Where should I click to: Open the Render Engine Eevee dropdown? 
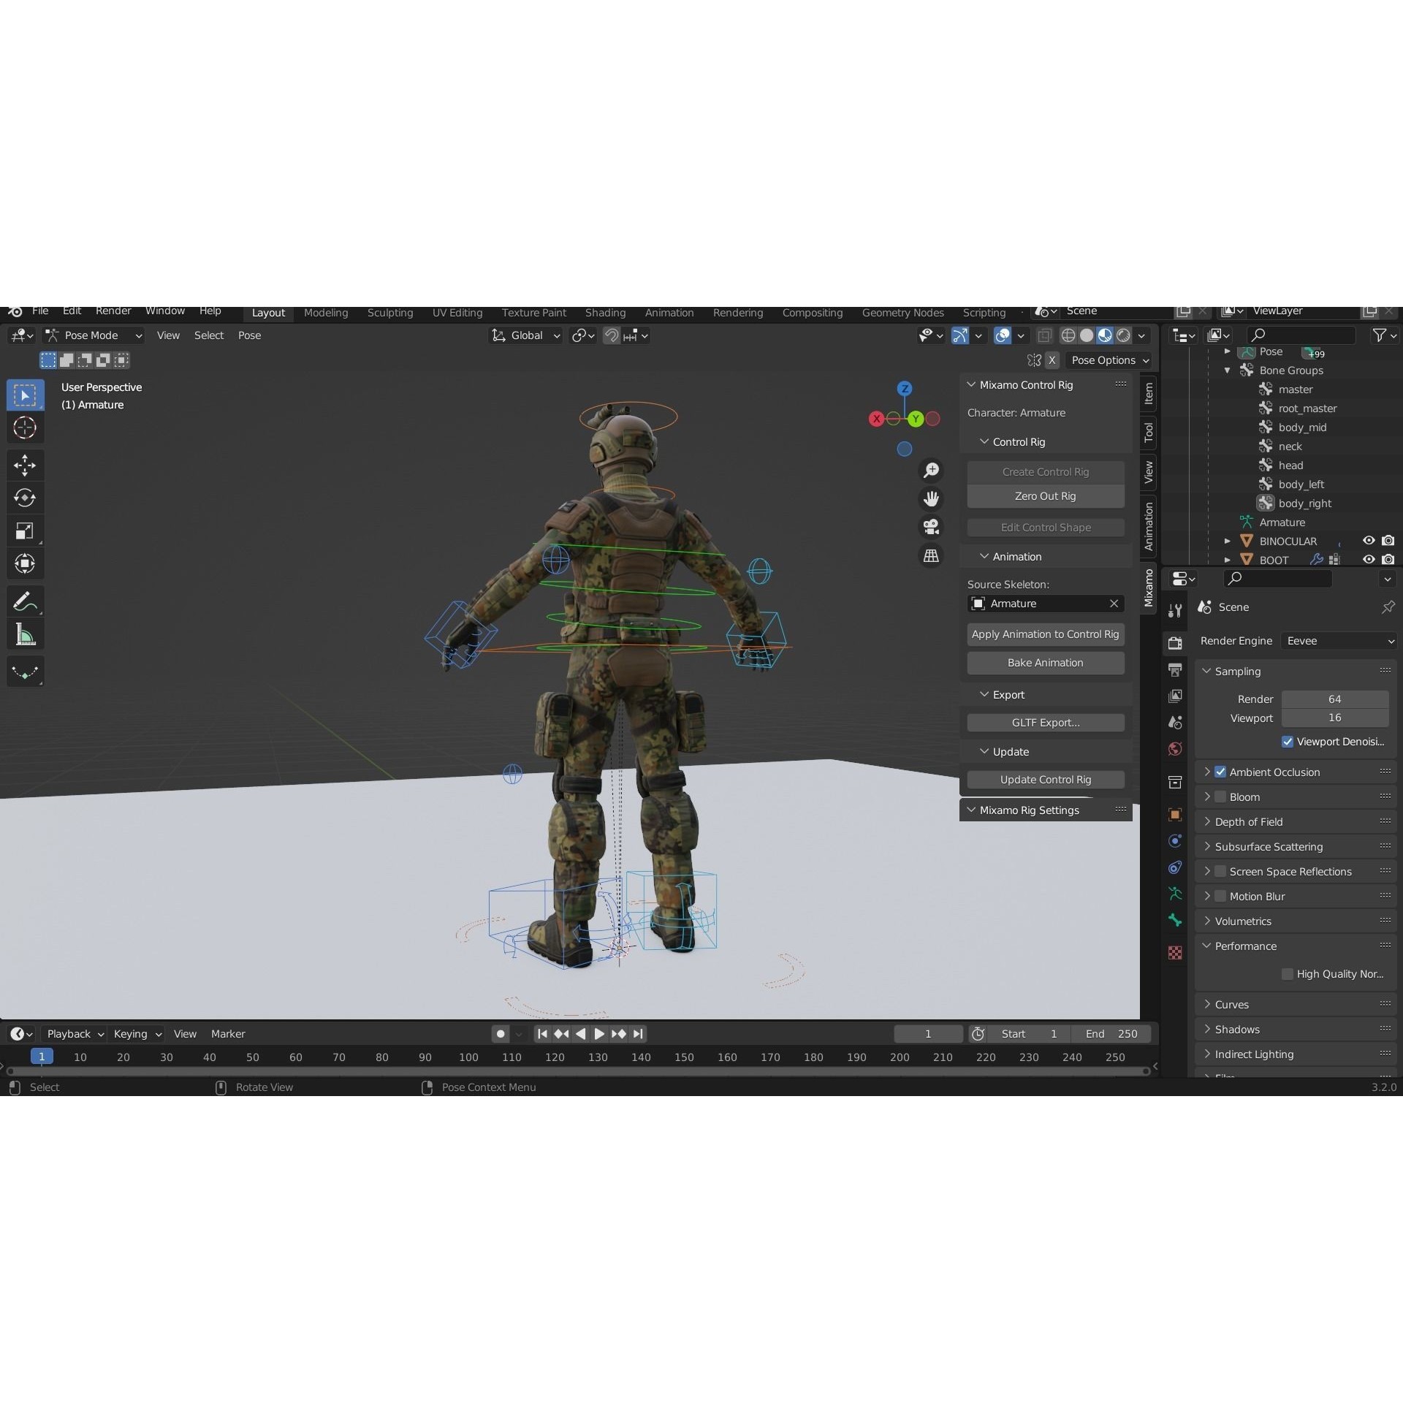tap(1339, 641)
